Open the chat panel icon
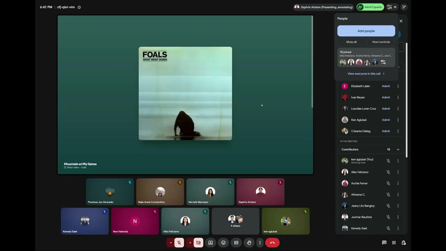 tap(384, 243)
